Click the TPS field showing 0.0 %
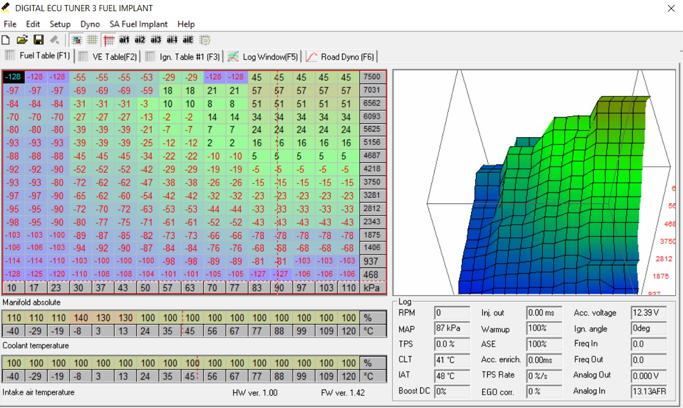683x408 pixels. pos(452,344)
